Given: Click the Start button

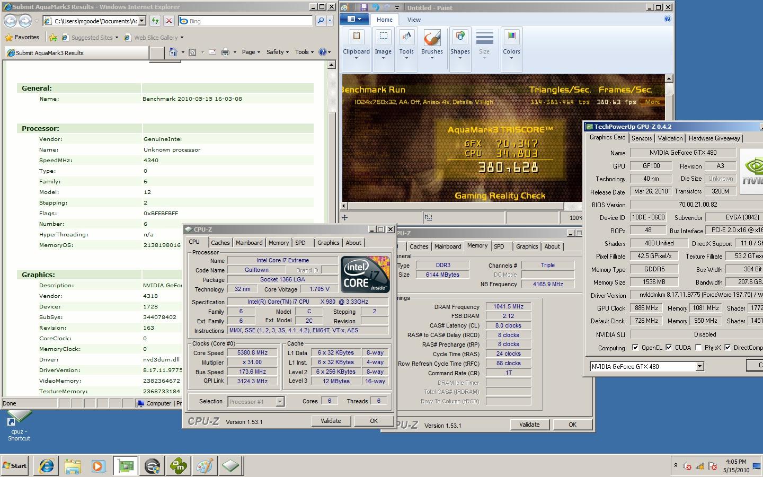Looking at the screenshot, I should coord(15,466).
